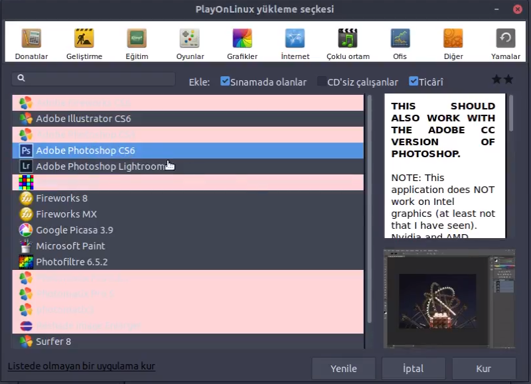Image resolution: width=531 pixels, height=384 pixels.
Task: Select the Lightroom Lr icon
Action: pyautogui.click(x=26, y=166)
